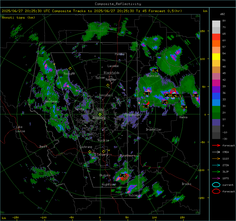This screenshot has width=236, height=221.
Task: Click the Sylvan city label
Action: pos(100,78)
